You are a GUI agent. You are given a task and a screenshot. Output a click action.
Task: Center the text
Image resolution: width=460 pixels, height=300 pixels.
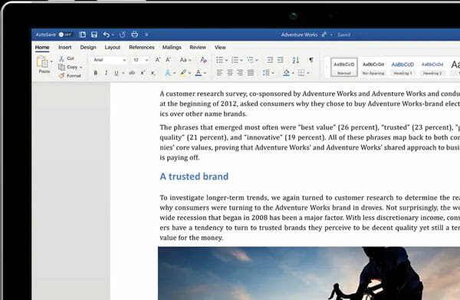(230, 72)
